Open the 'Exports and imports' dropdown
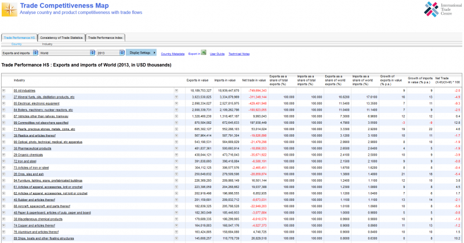 click(19, 53)
